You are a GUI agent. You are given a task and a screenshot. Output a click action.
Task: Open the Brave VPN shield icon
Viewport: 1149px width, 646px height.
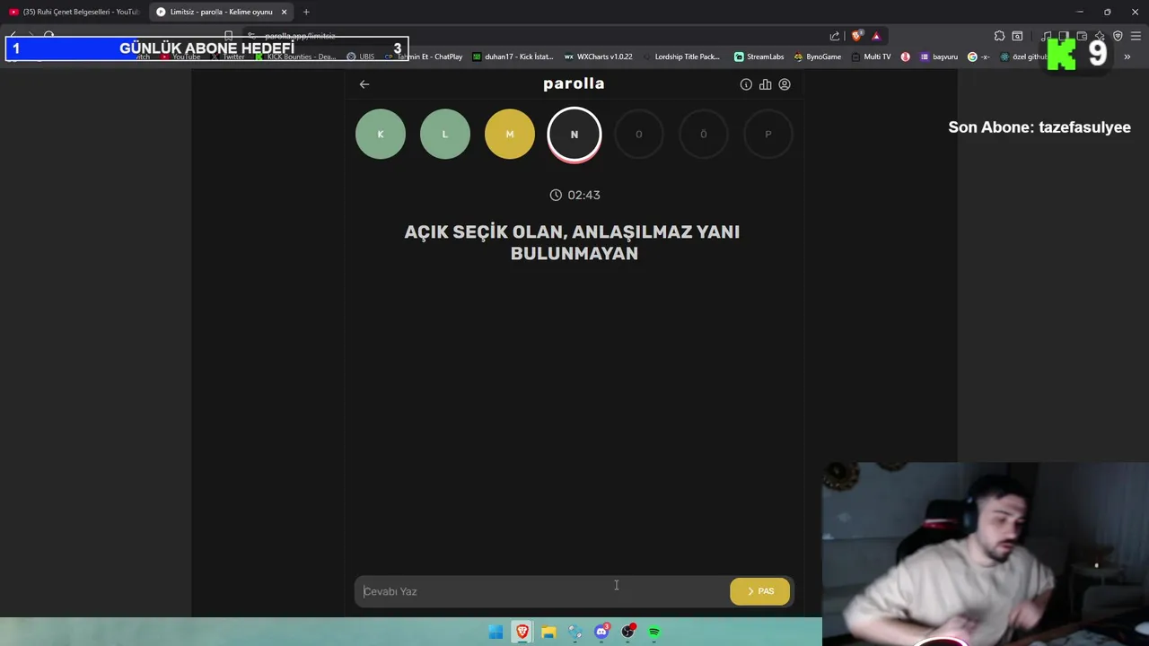tap(1118, 36)
